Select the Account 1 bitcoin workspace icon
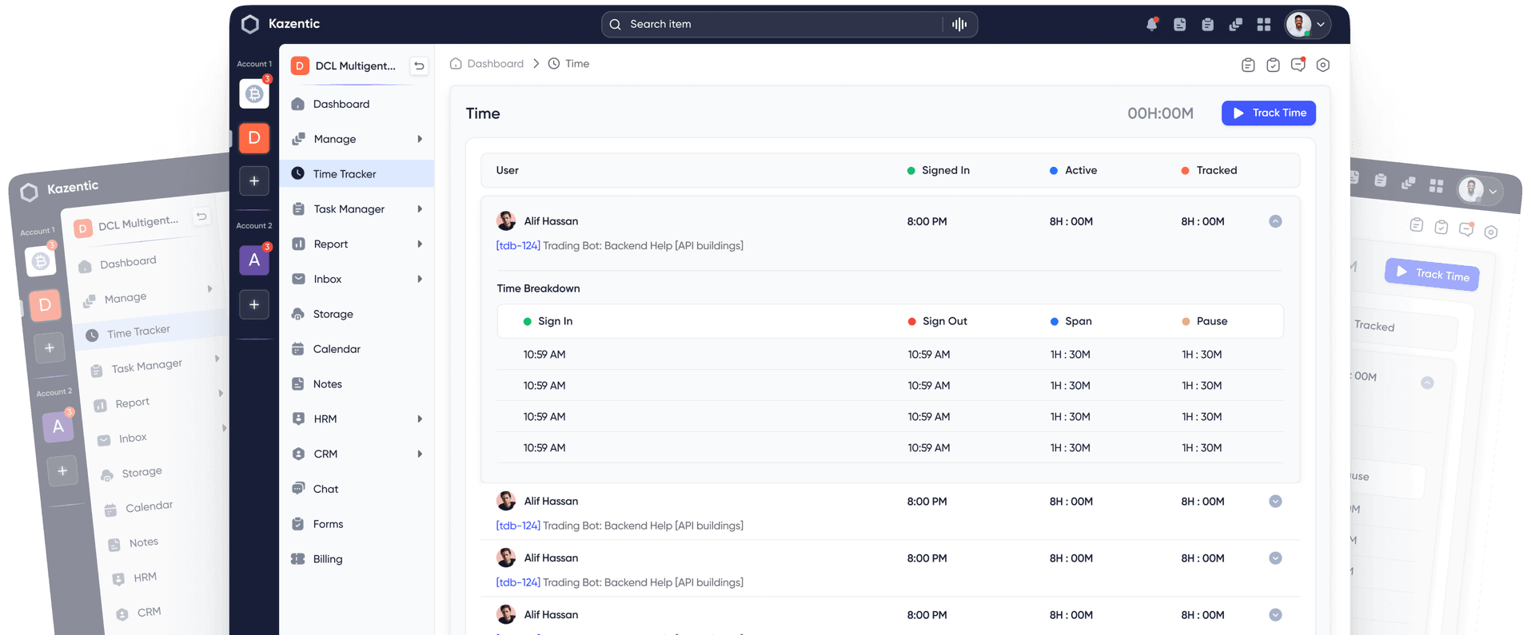The image size is (1535, 635). pyautogui.click(x=254, y=93)
